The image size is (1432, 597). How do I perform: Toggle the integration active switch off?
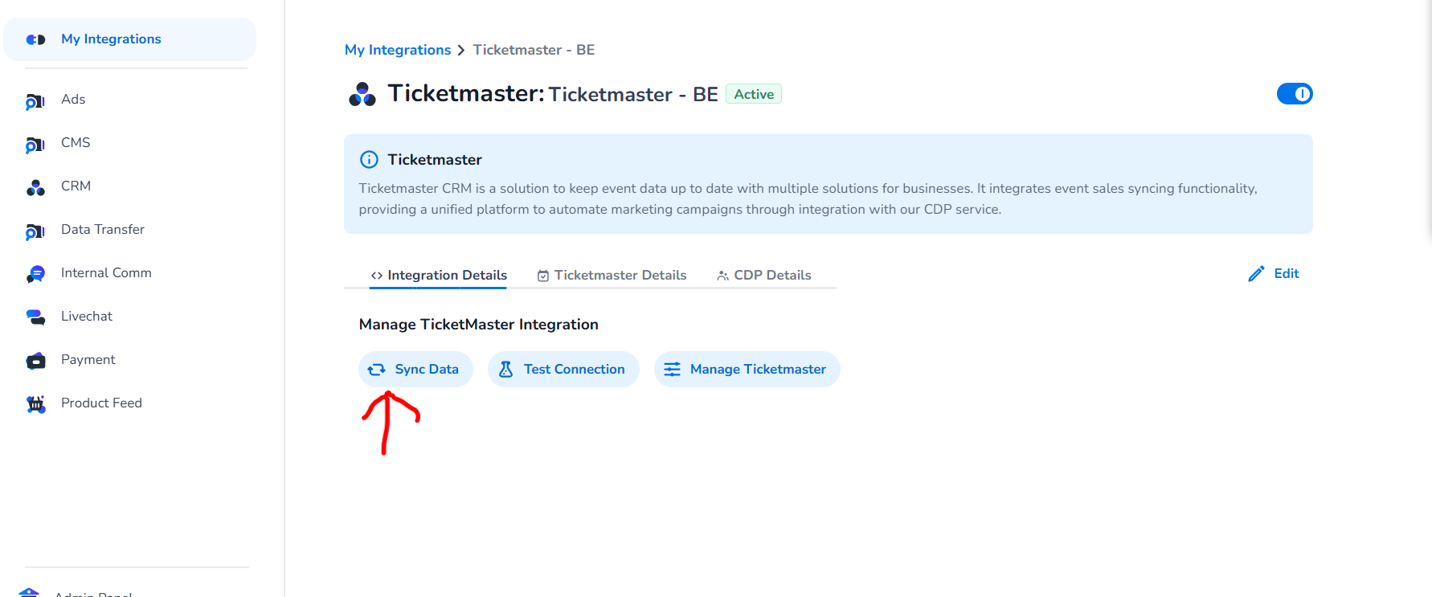pyautogui.click(x=1295, y=94)
